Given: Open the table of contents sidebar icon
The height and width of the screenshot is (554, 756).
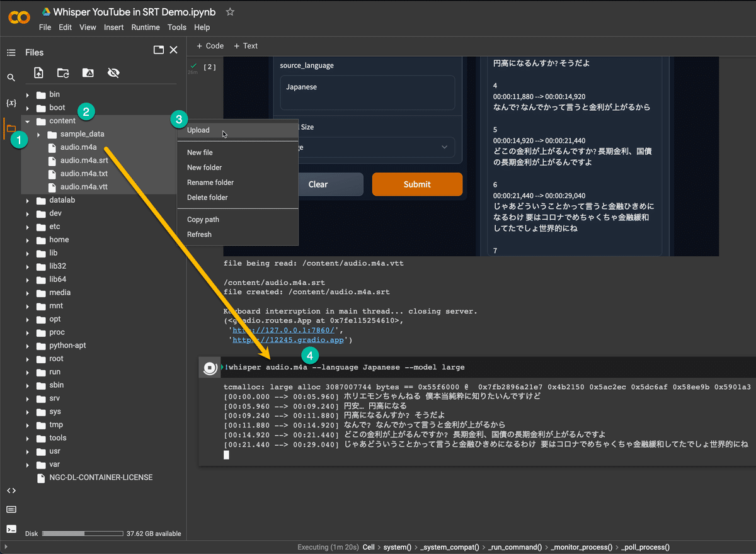Looking at the screenshot, I should 11,53.
